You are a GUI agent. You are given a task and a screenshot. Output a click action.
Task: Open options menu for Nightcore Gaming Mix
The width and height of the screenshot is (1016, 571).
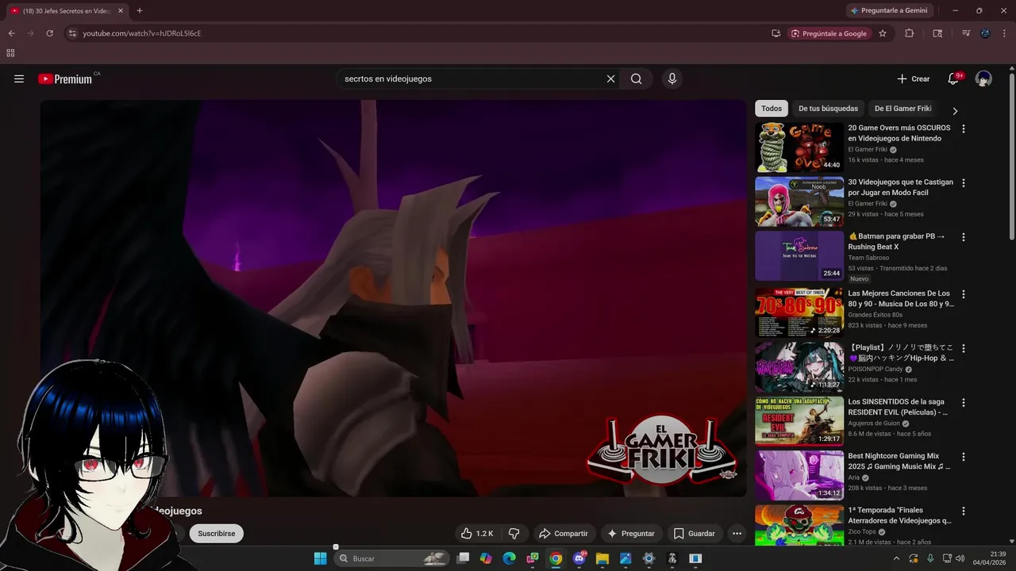coord(964,457)
